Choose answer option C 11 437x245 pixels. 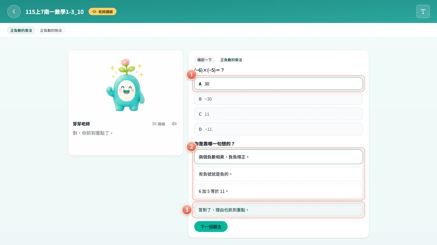click(278, 114)
